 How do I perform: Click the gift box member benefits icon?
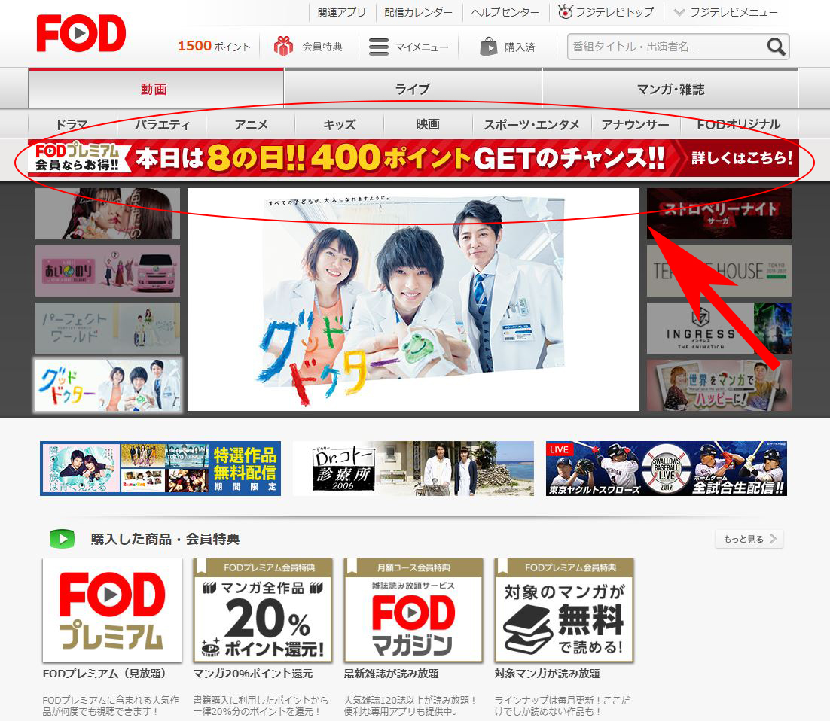283,46
